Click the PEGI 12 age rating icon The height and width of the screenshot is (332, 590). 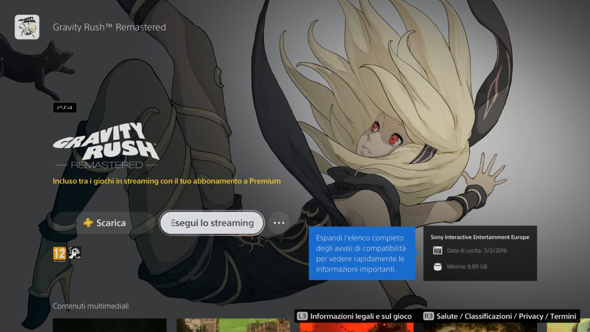(59, 253)
